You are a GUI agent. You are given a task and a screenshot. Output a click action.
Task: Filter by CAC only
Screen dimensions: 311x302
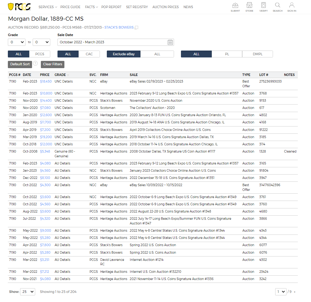(89, 54)
